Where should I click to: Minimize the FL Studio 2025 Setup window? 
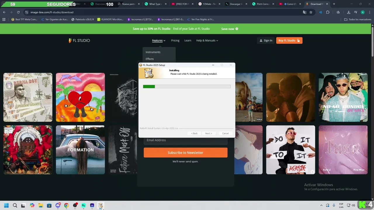coord(213,65)
